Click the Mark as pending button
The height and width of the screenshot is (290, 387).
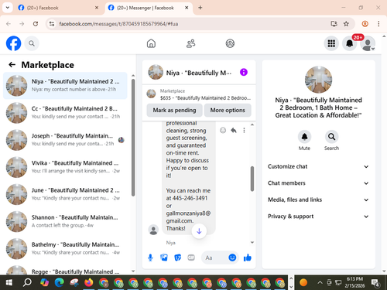[x=174, y=110]
